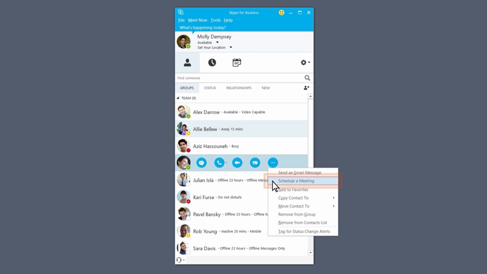Screen dimensions: 487x274
Task: Expand the RELATIONSHIPS tab
Action: (x=238, y=88)
